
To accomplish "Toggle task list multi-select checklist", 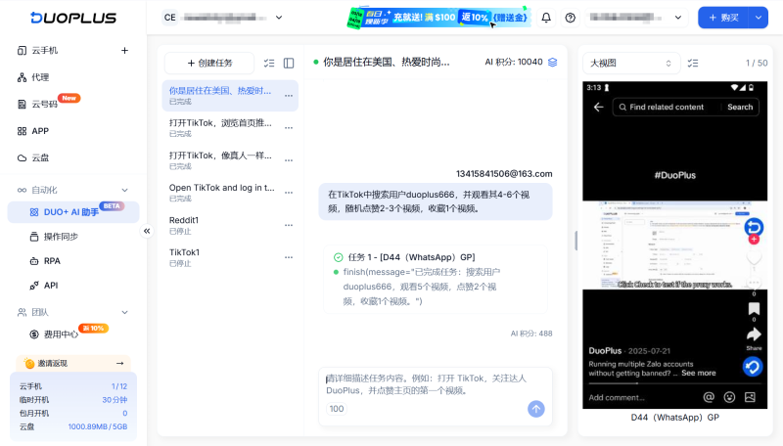I will (269, 63).
